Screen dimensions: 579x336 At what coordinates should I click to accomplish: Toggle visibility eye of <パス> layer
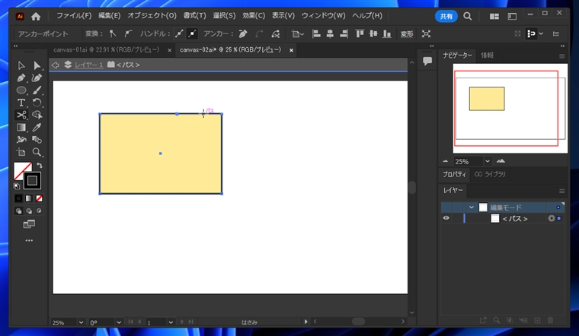tap(446, 218)
